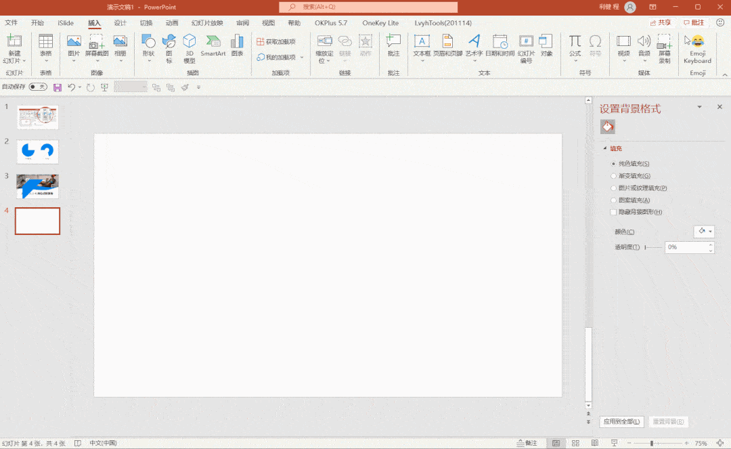Viewport: 731px width, 449px height.
Task: Check 隐藏背景图形 checkbox
Action: pos(613,212)
